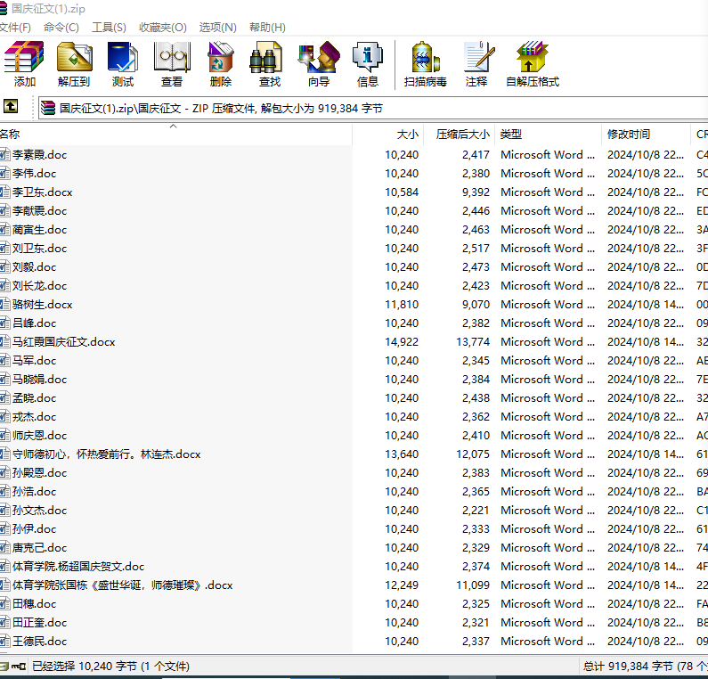Select file 师庆恩.doc
Image resolution: width=708 pixels, height=679 pixels.
[39, 436]
